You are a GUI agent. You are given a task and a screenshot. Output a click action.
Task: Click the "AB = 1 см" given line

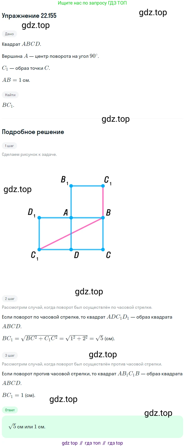[x=16, y=80]
